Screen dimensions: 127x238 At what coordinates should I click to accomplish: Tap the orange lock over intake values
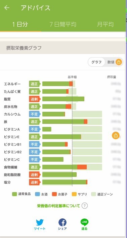(116, 135)
